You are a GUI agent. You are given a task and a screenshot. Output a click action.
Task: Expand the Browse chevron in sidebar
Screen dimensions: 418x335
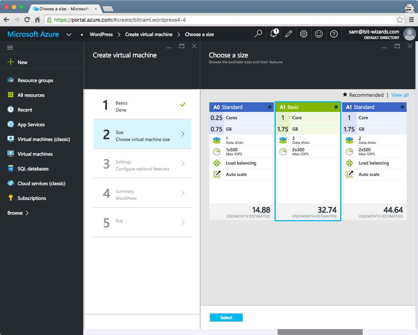pyautogui.click(x=27, y=213)
